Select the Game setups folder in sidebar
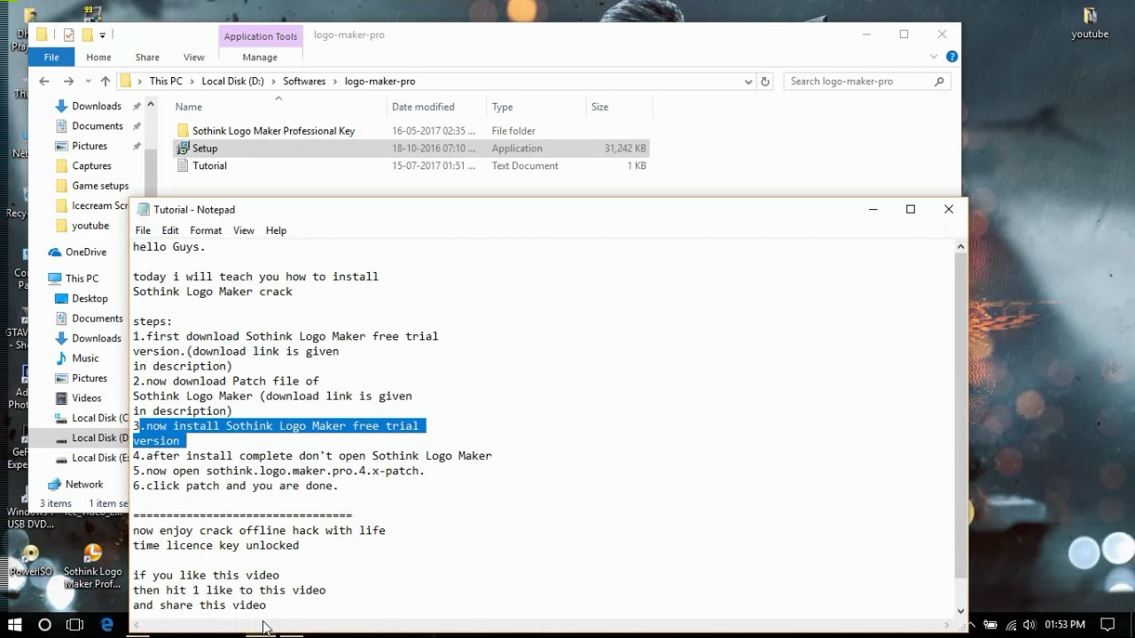This screenshot has height=638, width=1135. coord(100,186)
